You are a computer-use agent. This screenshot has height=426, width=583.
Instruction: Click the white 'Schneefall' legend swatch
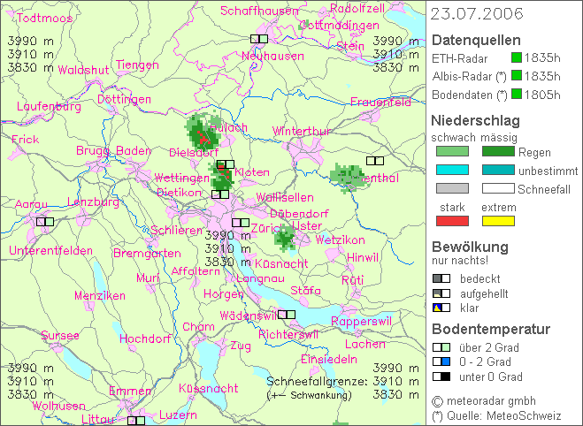pyautogui.click(x=498, y=188)
